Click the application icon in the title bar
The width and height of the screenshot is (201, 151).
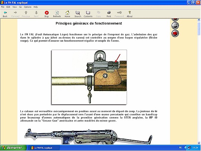tap(2, 2)
